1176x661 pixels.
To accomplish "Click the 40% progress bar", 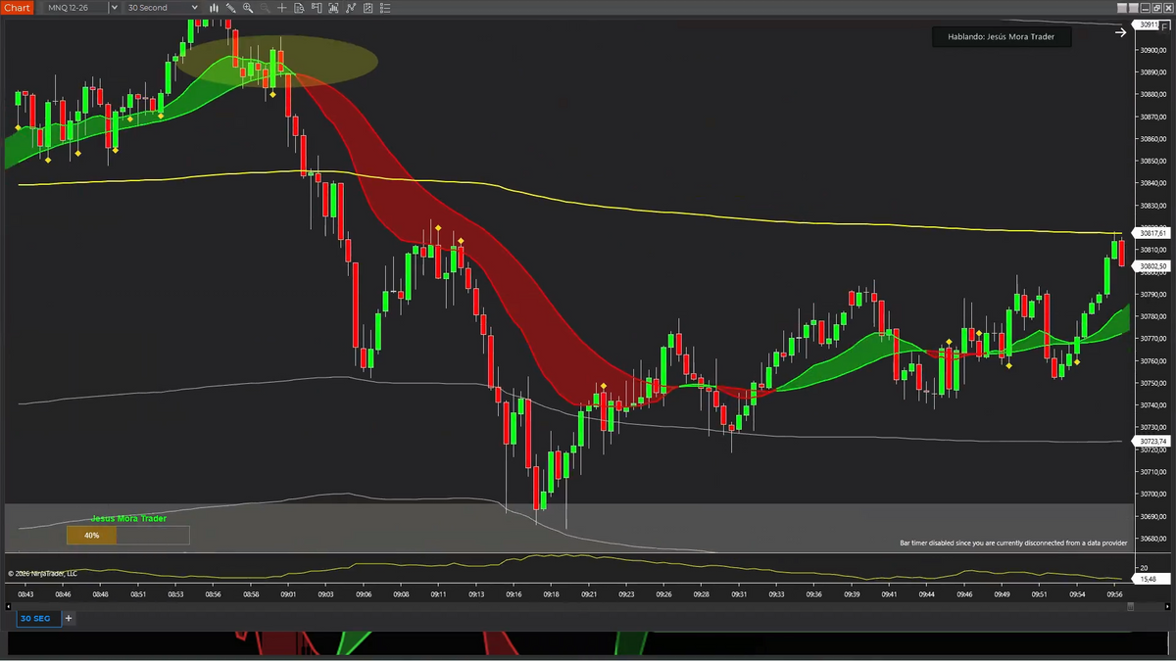I will click(x=127, y=535).
